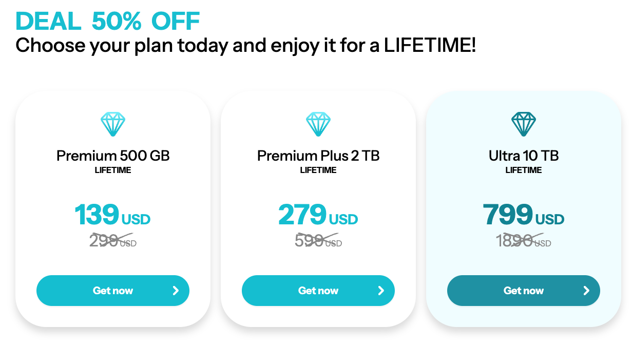Get the Premium Plus 2 TB plan now
This screenshot has height=345, width=632.
point(318,291)
